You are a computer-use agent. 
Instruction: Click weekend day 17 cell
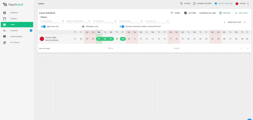171,39
